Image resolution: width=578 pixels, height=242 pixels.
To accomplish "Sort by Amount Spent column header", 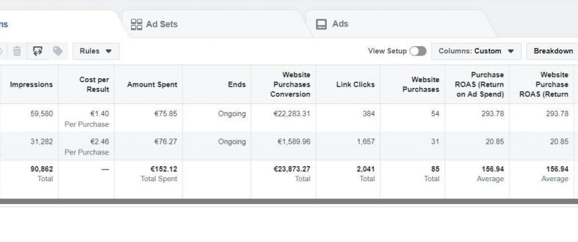I will [152, 84].
